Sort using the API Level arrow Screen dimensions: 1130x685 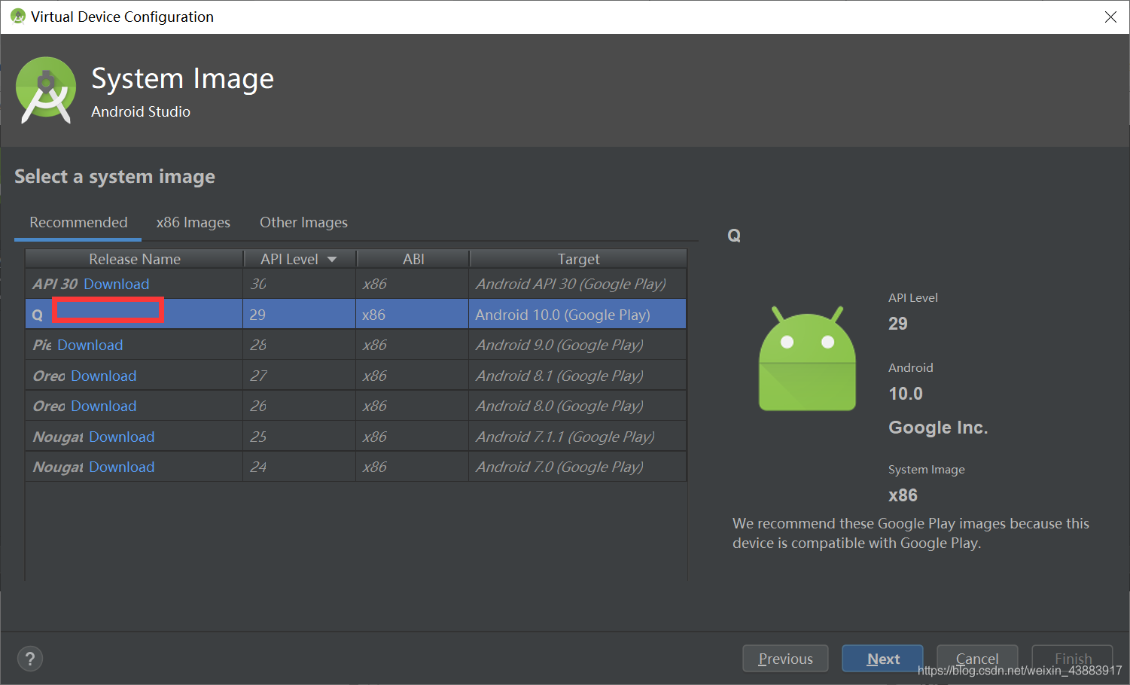[332, 259]
